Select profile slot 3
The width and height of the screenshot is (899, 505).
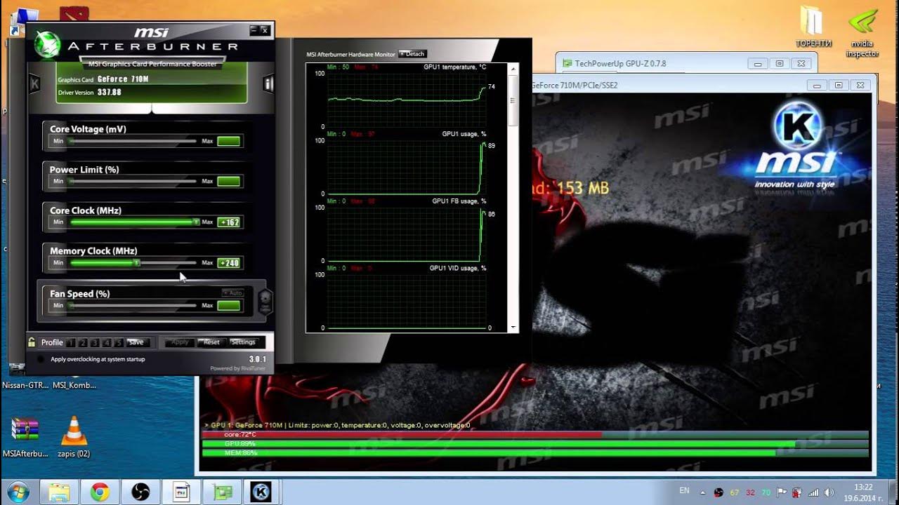click(95, 342)
